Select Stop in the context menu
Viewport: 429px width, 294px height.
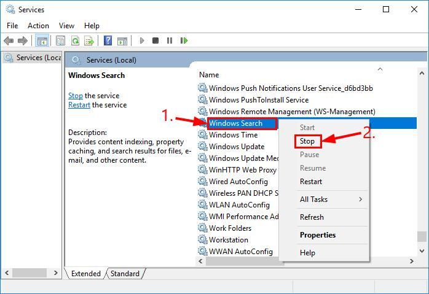pyautogui.click(x=307, y=141)
